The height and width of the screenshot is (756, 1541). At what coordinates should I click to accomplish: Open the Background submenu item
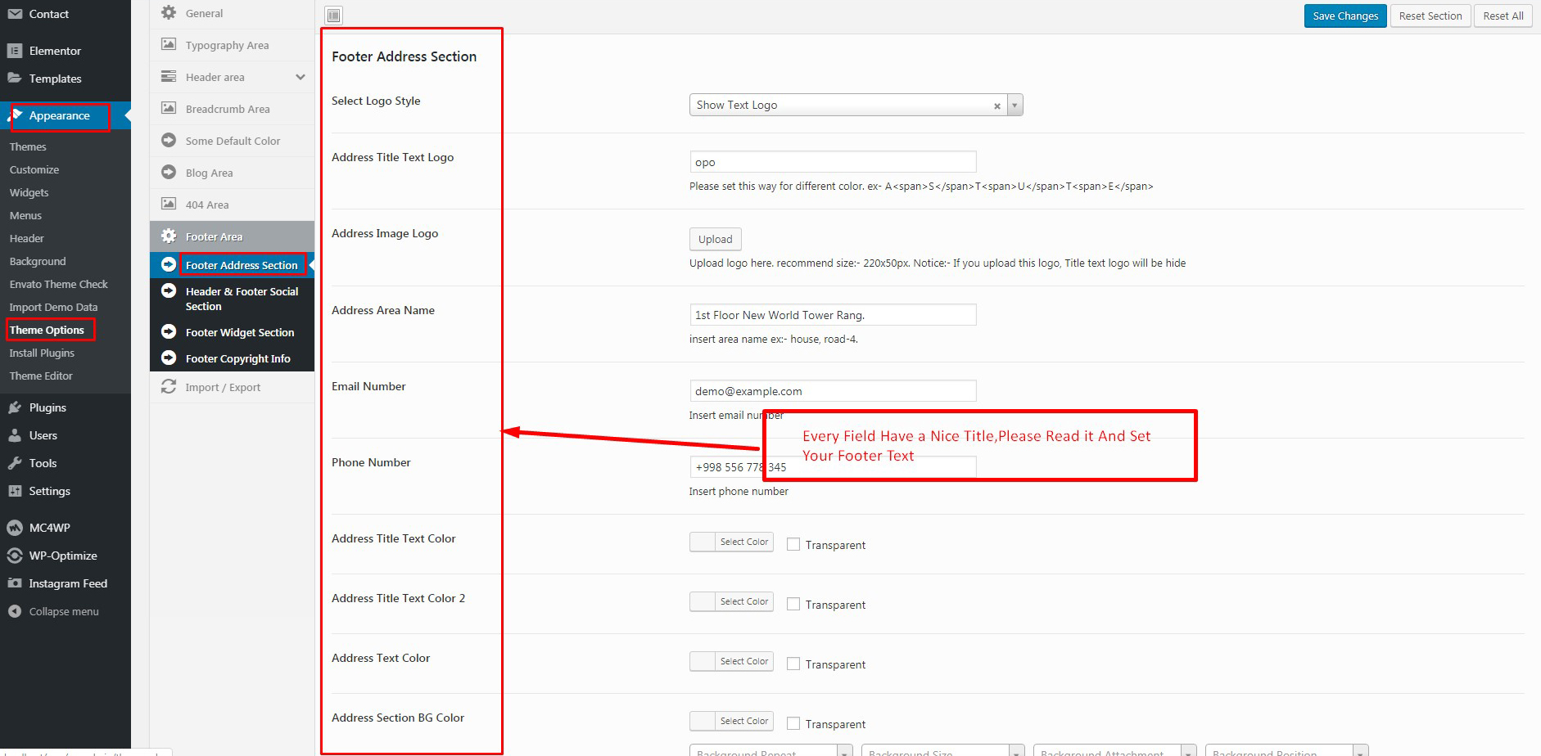pos(38,261)
